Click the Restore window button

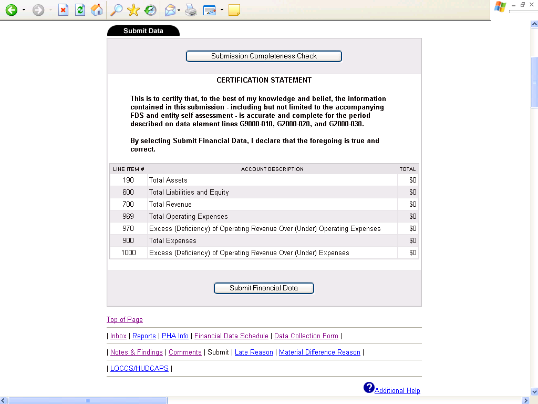pyautogui.click(x=523, y=4)
